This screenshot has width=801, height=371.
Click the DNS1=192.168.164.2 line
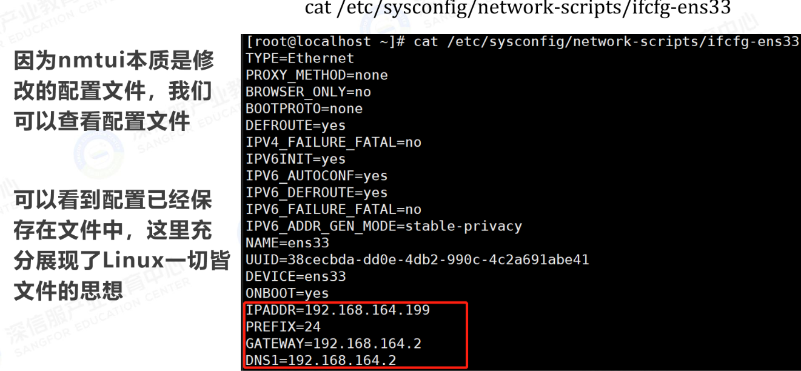(x=321, y=361)
